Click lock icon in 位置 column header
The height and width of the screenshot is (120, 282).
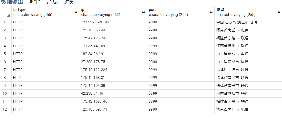(279, 12)
